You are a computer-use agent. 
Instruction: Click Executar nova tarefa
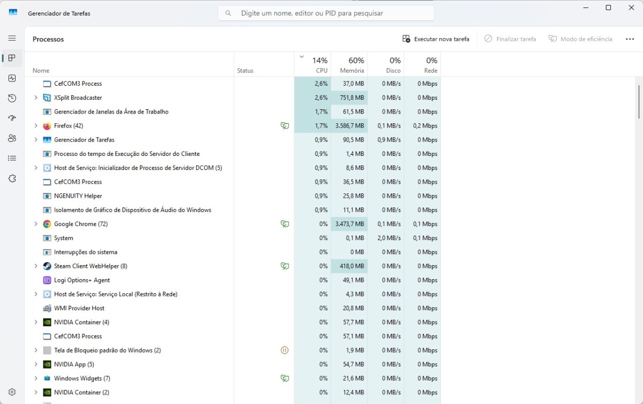(436, 39)
